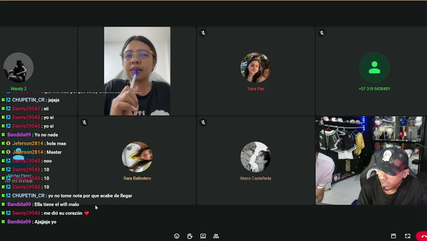The height and width of the screenshot is (241, 427).
Task: Click muted mic icon on Sara Pas tile
Action: point(203,33)
